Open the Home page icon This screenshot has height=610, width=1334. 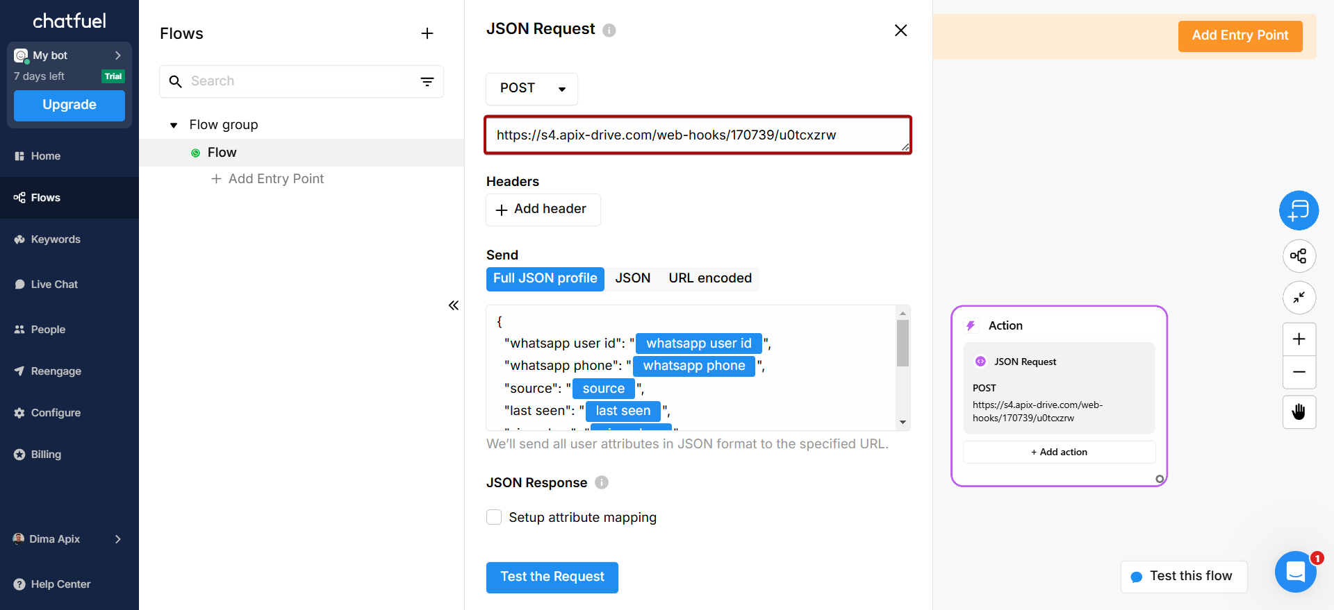[x=19, y=156]
